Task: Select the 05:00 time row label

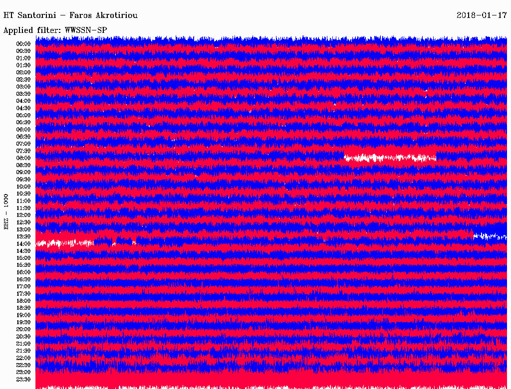Action: click(x=23, y=115)
